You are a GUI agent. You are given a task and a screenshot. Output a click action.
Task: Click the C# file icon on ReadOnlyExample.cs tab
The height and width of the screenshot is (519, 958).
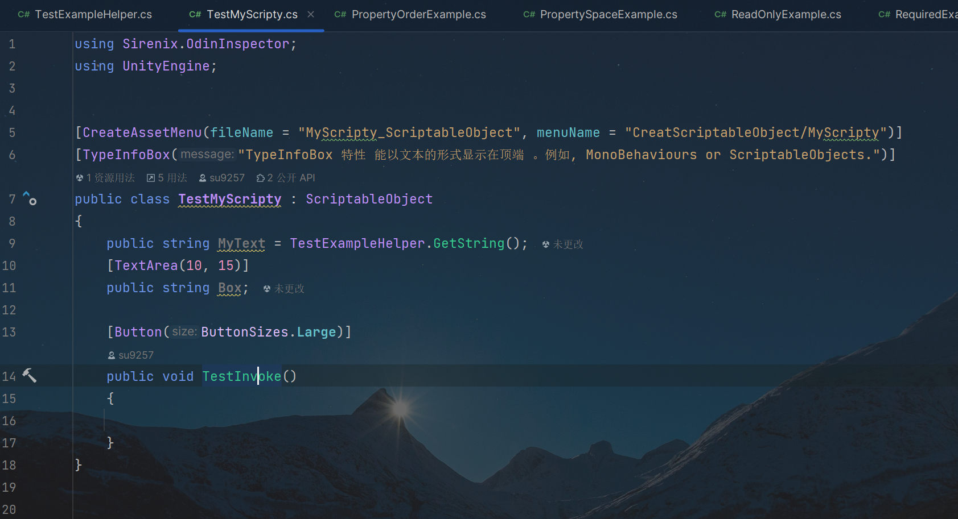(721, 14)
